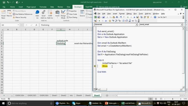Click Run Sub icon in VBA standard toolbar
This screenshot has height=106, width=188.
[x=128, y=17]
